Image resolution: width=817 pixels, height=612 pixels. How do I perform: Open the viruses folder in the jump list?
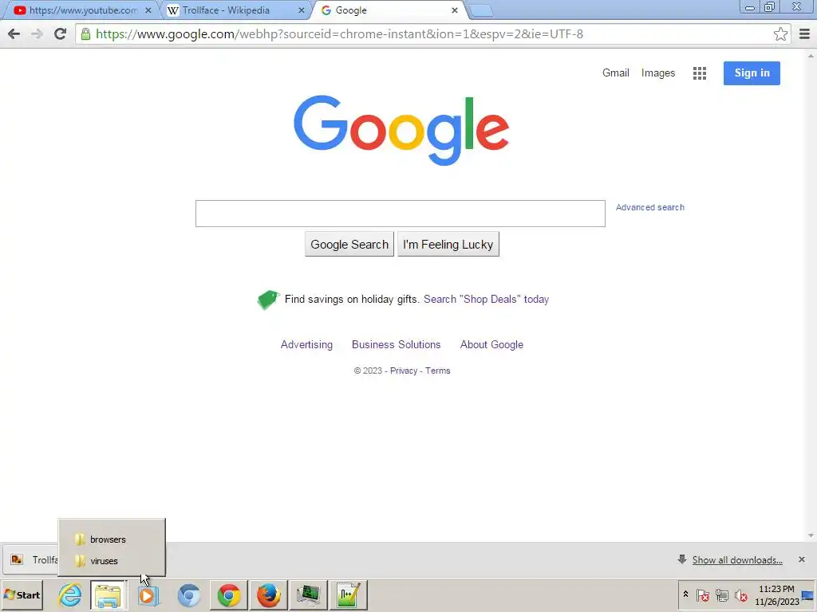click(112, 561)
